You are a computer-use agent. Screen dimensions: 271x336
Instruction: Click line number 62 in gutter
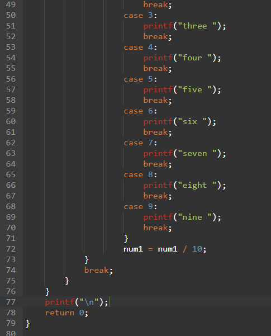pos(11,143)
